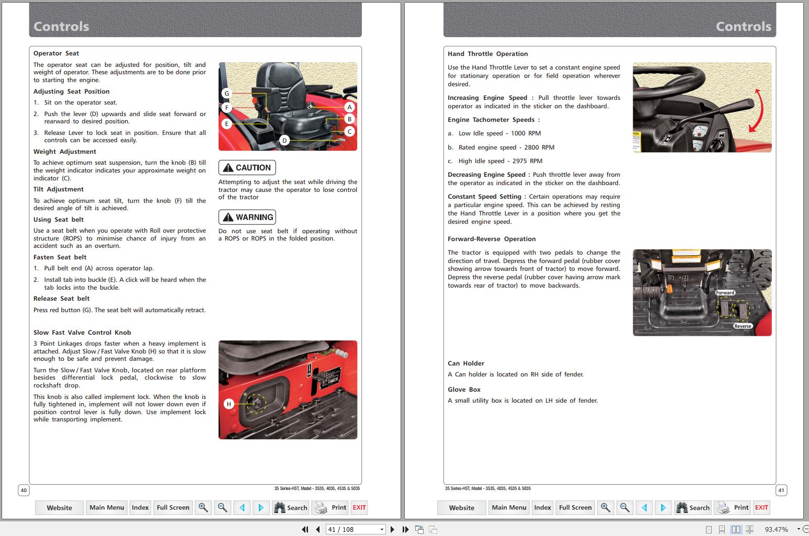Toggle two-page facing view in status bar
This screenshot has height=536, width=809.
[736, 529]
